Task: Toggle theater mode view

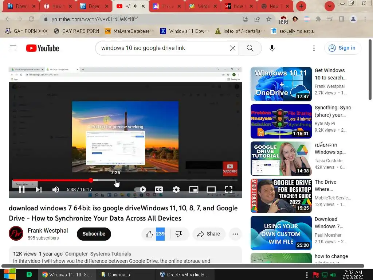Action: click(x=211, y=190)
